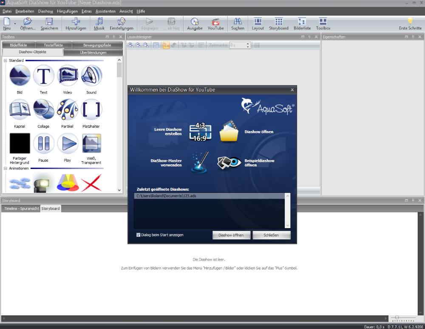Image resolution: width=425 pixels, height=329 pixels.
Task: Collapse the Animationen group in Toolbox
Action: point(6,169)
